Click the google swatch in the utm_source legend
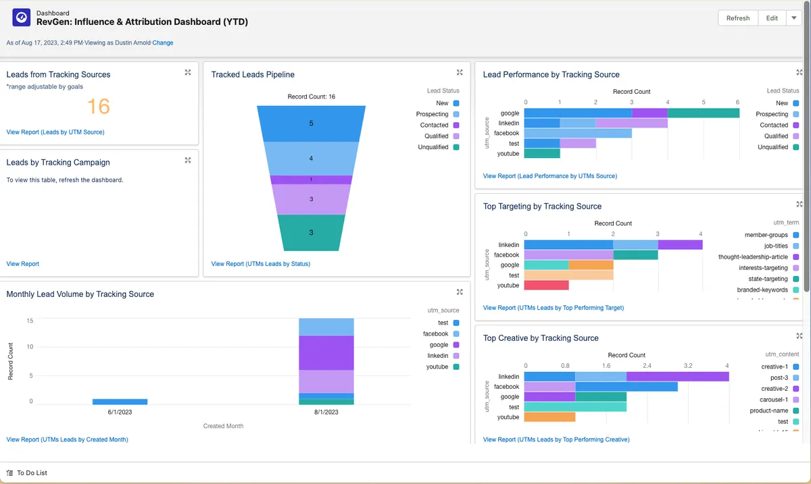The image size is (811, 484). click(x=457, y=345)
